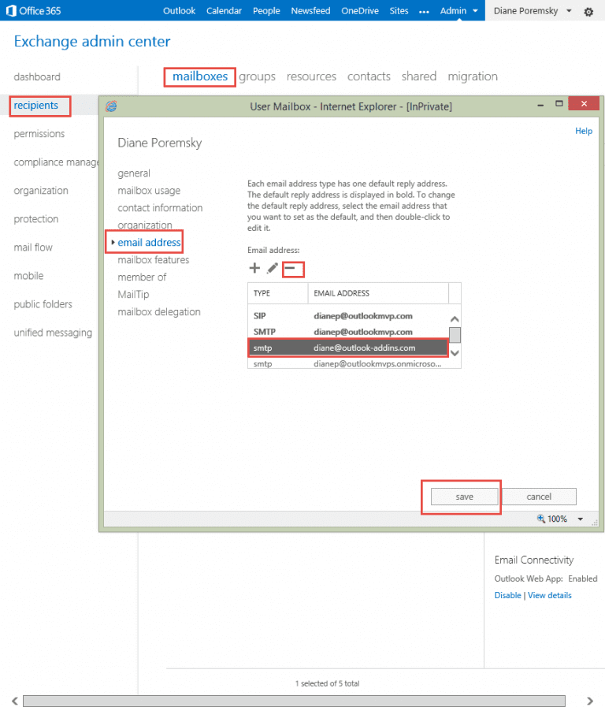This screenshot has height=707, width=605.
Task: Minimize the User Mailbox window
Action: 540,105
